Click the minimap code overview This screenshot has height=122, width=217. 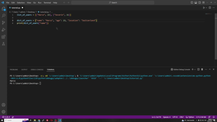[209, 14]
